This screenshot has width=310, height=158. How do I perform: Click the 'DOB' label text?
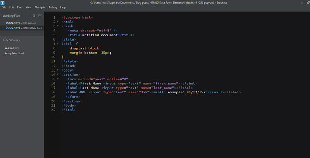coord(83,92)
